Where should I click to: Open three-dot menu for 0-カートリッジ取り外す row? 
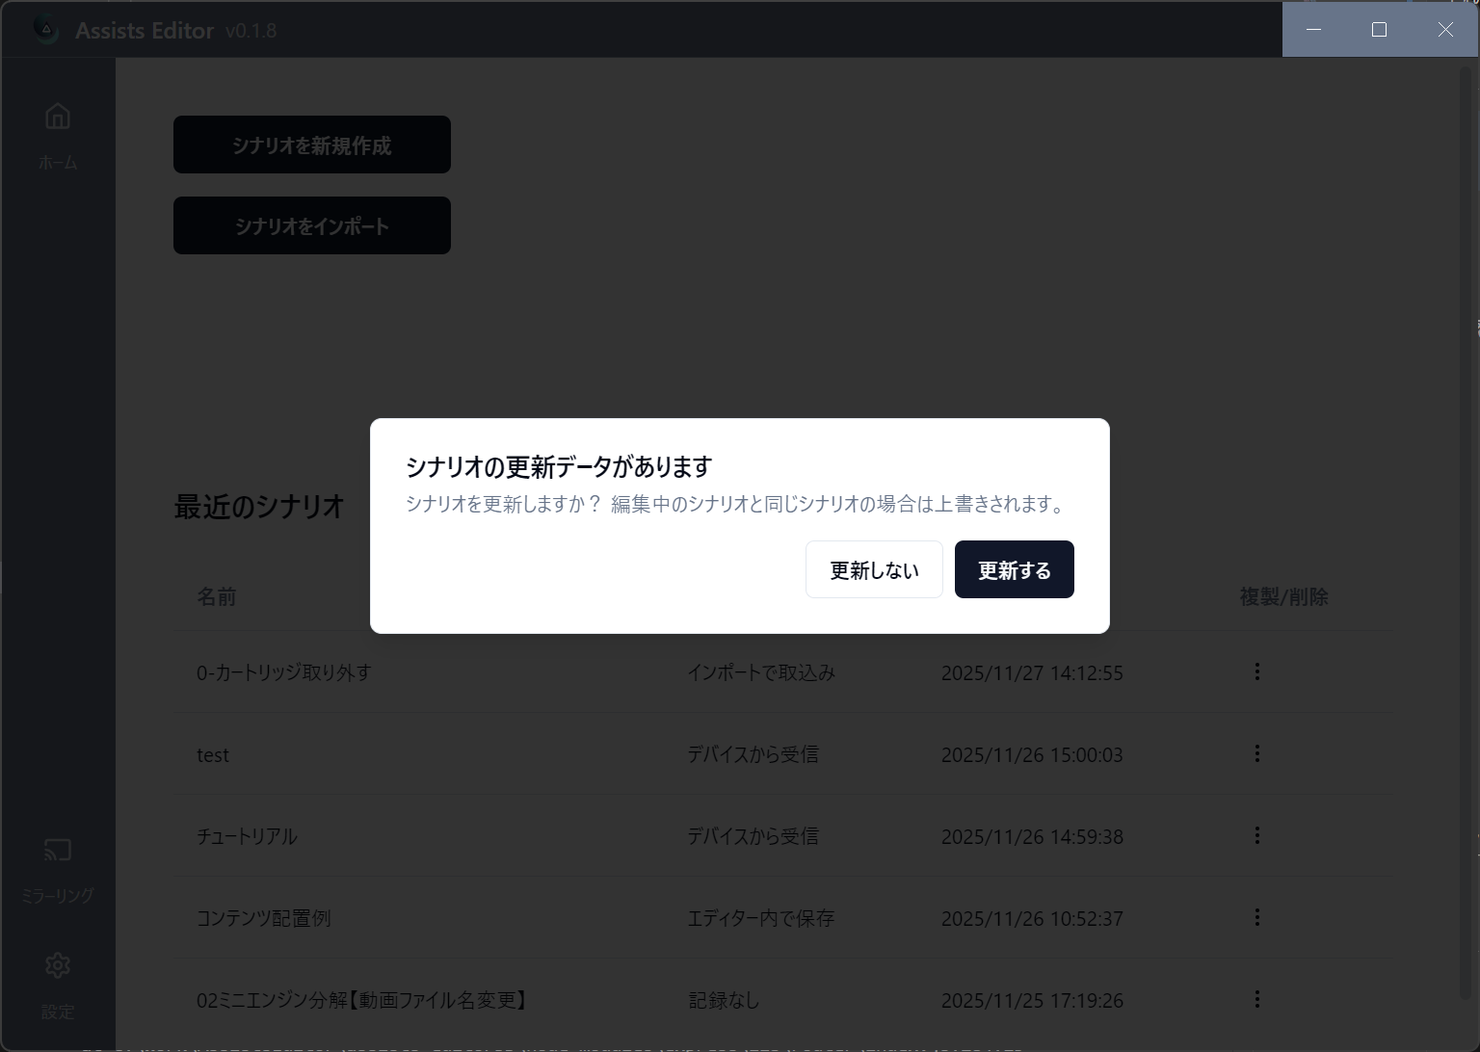click(1256, 671)
